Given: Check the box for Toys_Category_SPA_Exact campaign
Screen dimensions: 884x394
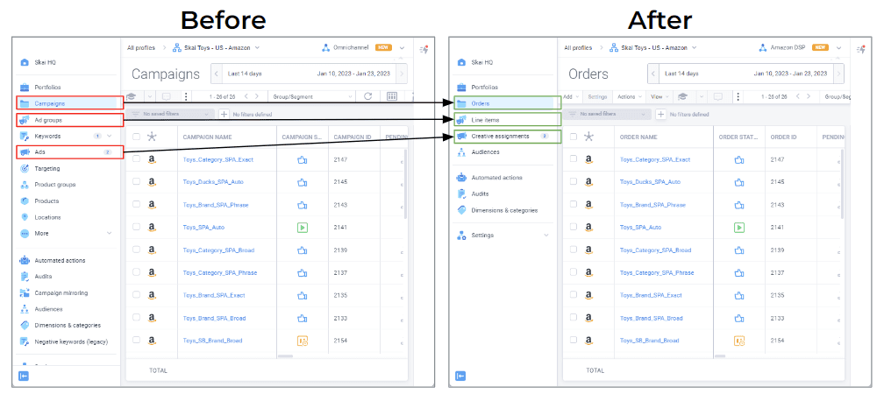Looking at the screenshot, I should (x=137, y=159).
